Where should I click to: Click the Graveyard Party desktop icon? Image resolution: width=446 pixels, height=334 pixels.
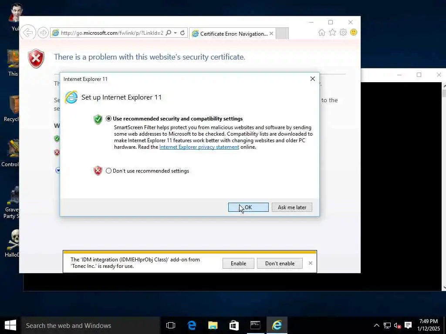11,202
